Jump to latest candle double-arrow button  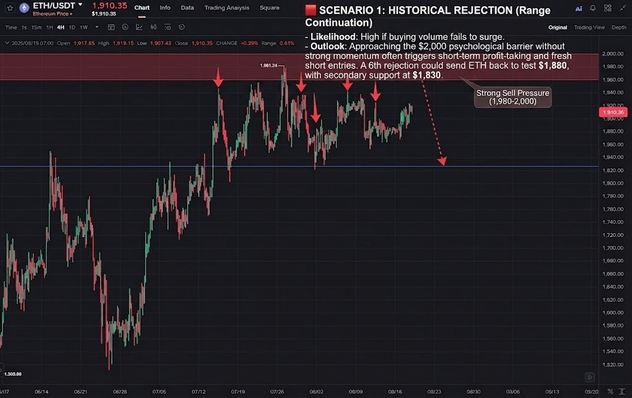(589, 378)
